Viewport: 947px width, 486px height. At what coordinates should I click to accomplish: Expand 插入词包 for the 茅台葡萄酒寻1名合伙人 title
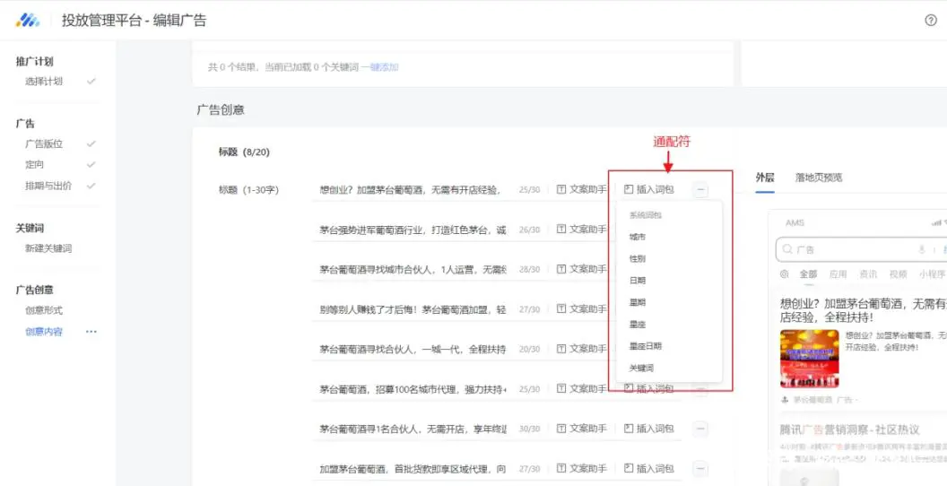pyautogui.click(x=648, y=429)
